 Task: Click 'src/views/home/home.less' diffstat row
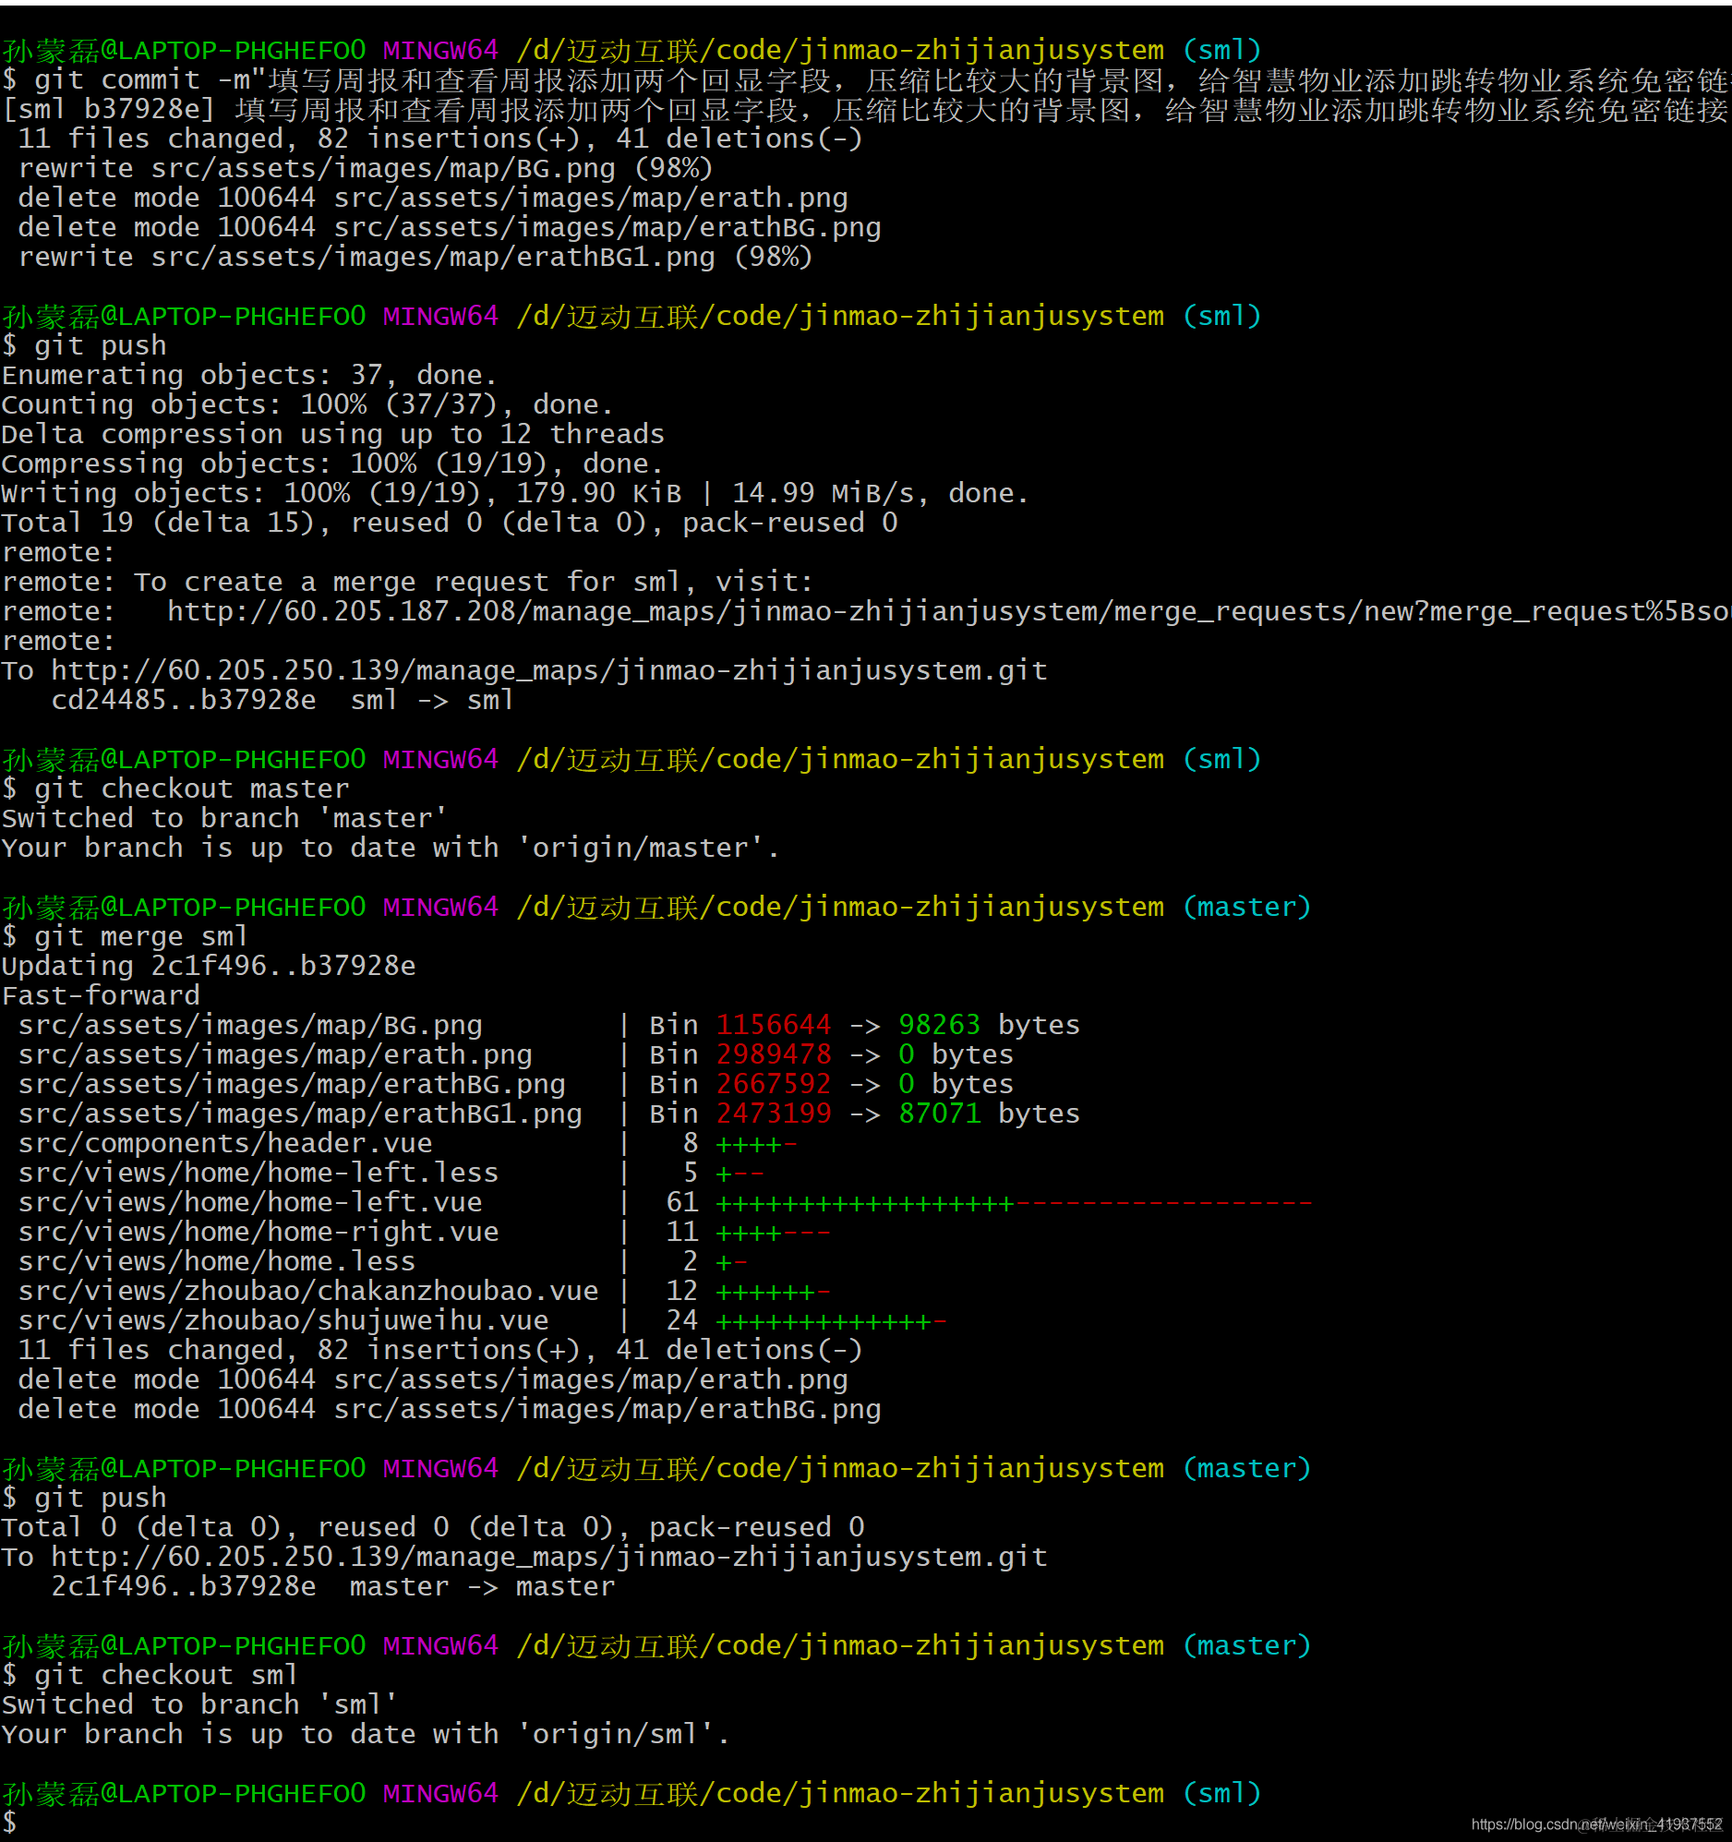point(383,1262)
